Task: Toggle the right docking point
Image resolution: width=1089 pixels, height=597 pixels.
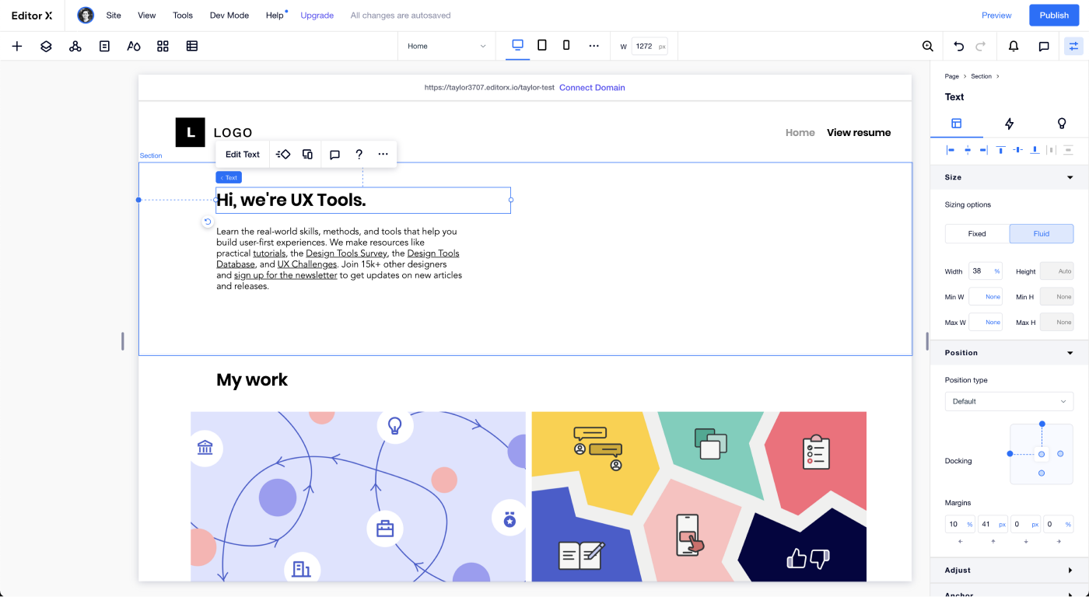Action: click(1060, 454)
